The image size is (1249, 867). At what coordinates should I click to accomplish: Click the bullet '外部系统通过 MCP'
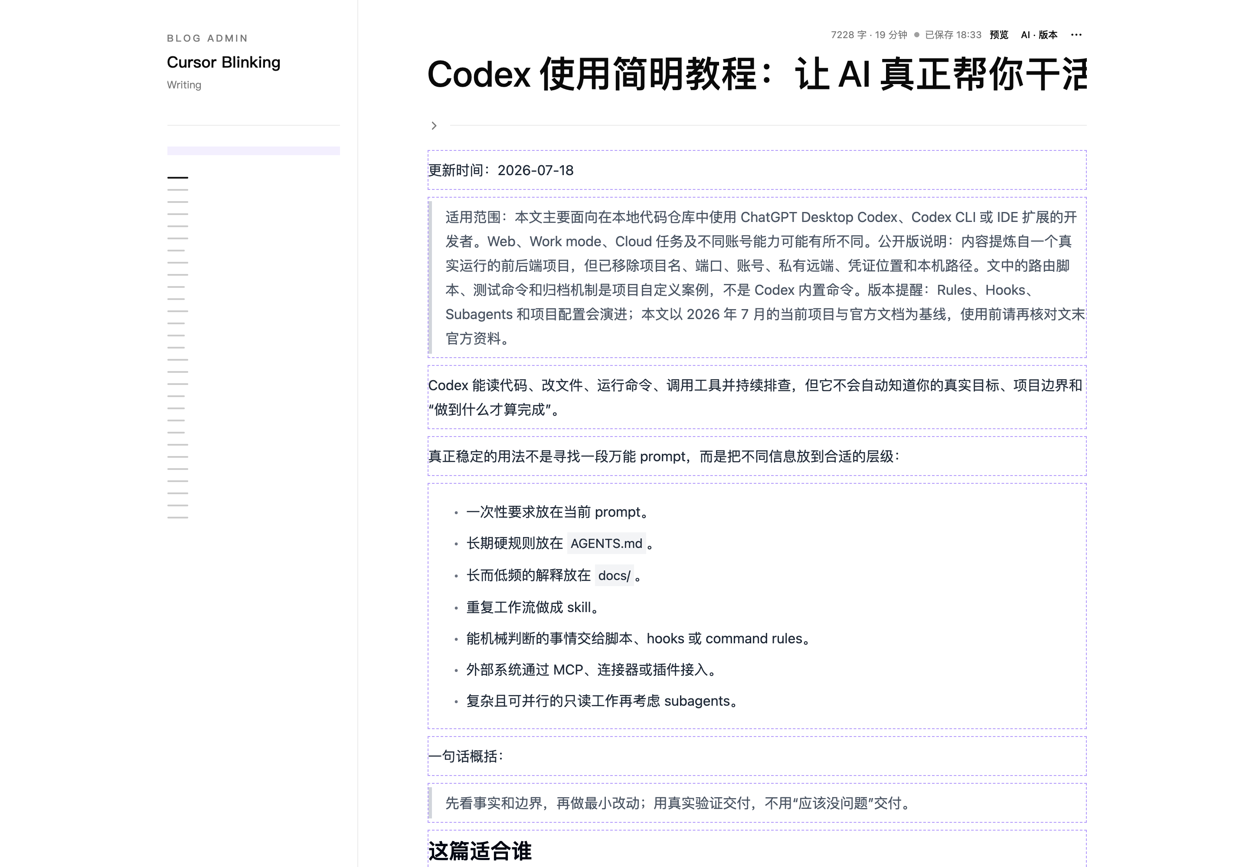click(592, 669)
